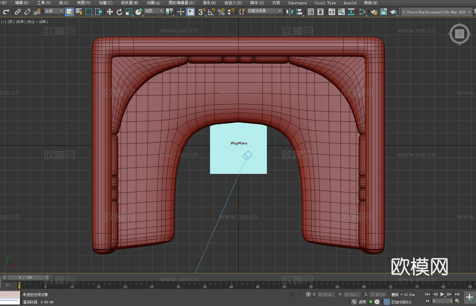476x306 pixels.
Task: Toggle the 3D Snaps button
Action: (x=202, y=12)
